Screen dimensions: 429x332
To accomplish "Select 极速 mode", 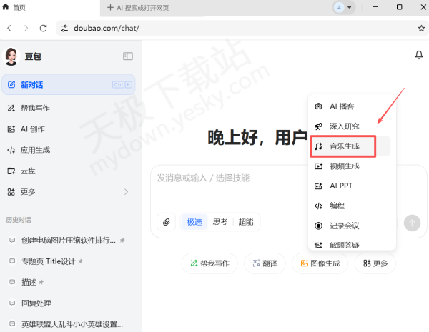I will (x=194, y=222).
